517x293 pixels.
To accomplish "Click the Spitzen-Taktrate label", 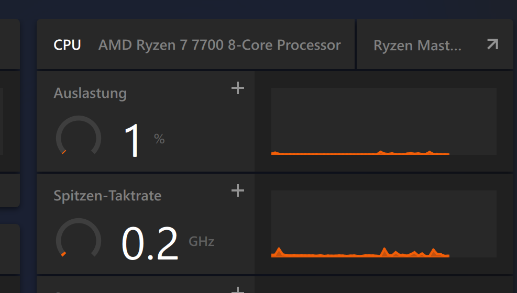I will click(x=107, y=196).
